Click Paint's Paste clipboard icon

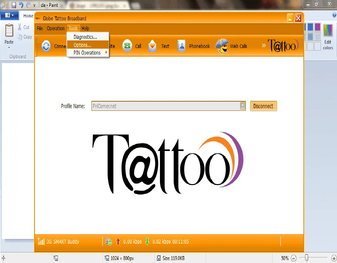tap(9, 30)
